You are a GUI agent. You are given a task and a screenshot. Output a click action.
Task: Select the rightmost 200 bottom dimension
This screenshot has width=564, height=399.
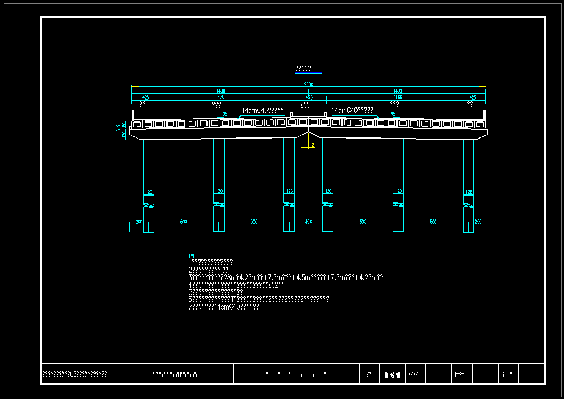pyautogui.click(x=478, y=222)
